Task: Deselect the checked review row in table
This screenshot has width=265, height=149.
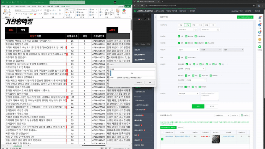Action: pos(162,139)
